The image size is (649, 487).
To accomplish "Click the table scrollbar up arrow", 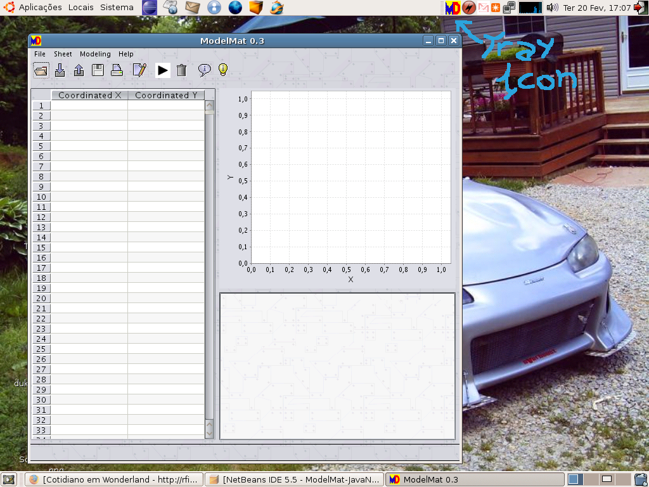I will (x=209, y=105).
